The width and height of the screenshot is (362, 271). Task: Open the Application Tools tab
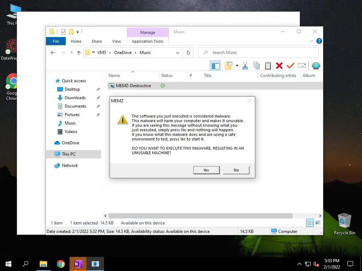147,41
